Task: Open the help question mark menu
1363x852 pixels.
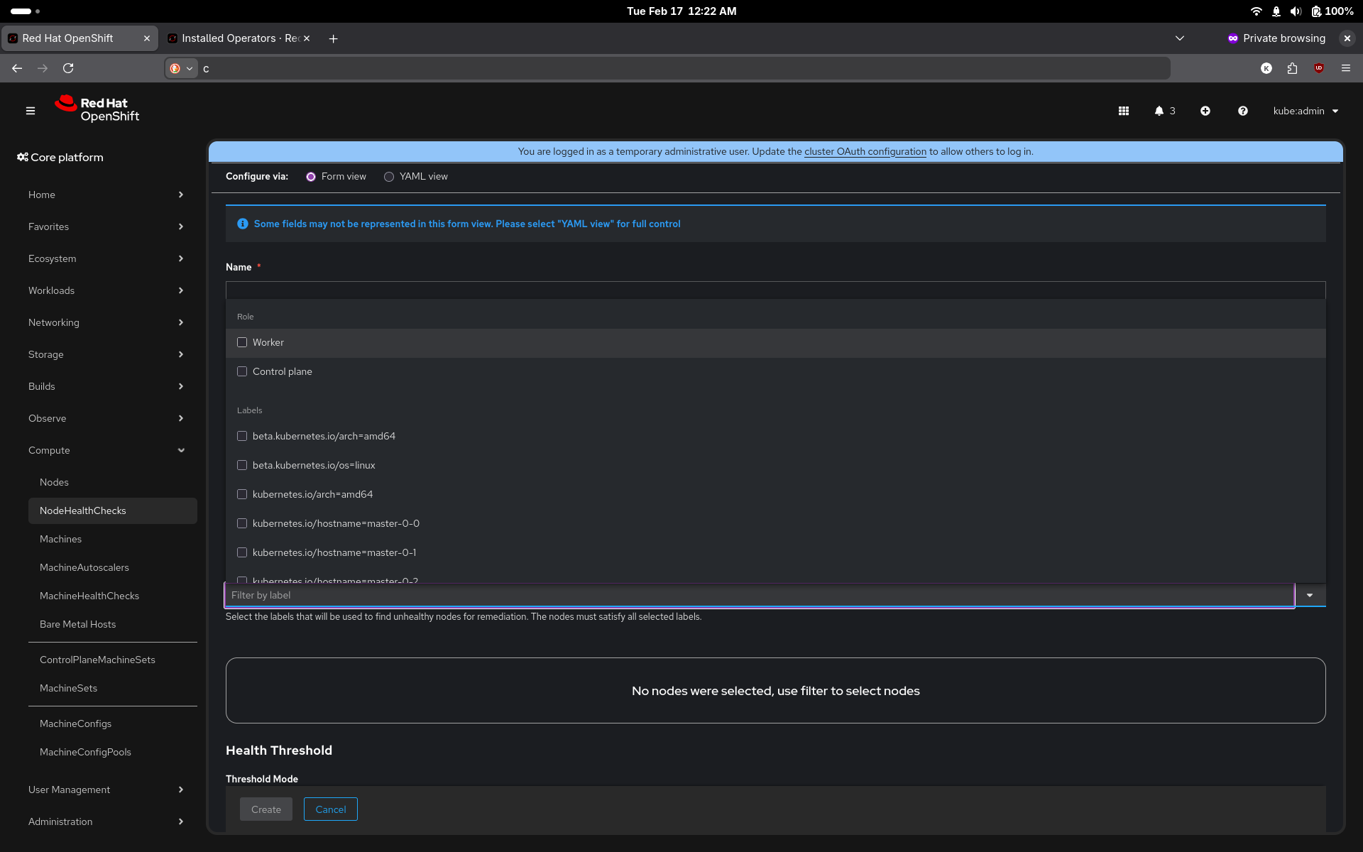Action: tap(1242, 111)
